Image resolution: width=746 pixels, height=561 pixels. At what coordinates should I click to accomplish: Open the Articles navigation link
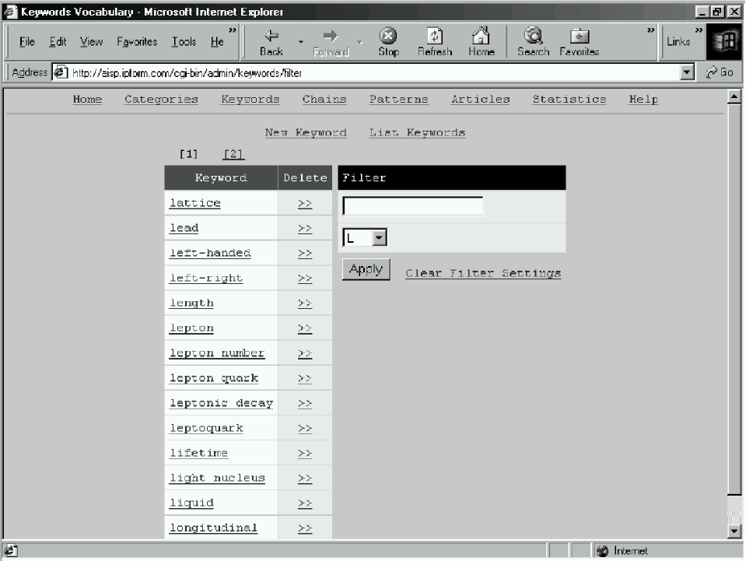[x=481, y=100]
